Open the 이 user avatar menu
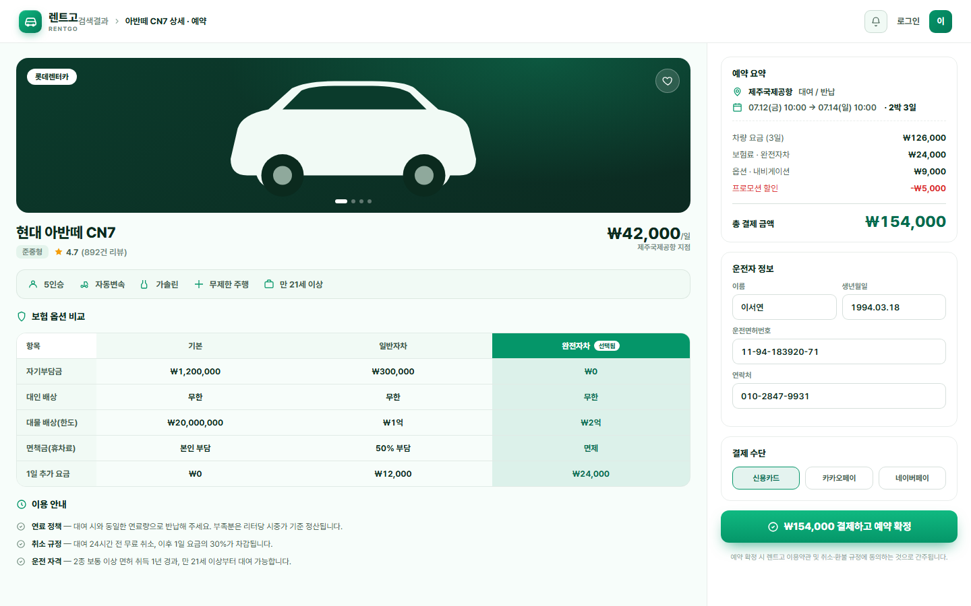971x606 pixels. [941, 22]
